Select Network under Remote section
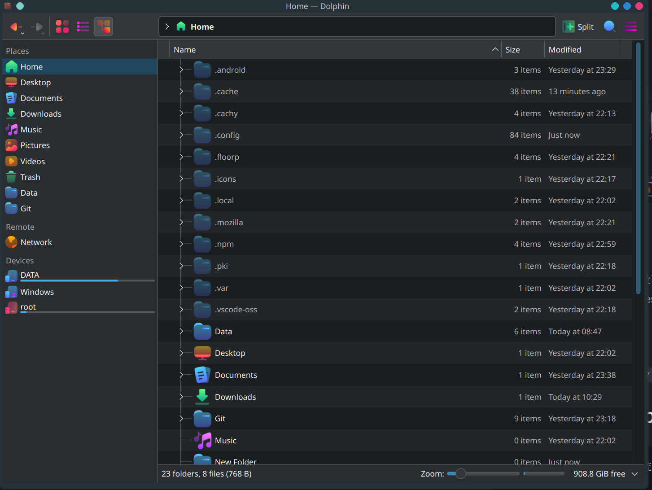This screenshot has height=490, width=652. point(36,242)
